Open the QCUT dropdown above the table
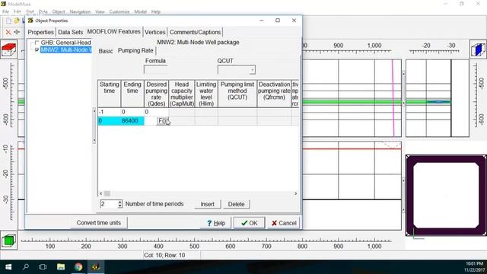 [252, 70]
